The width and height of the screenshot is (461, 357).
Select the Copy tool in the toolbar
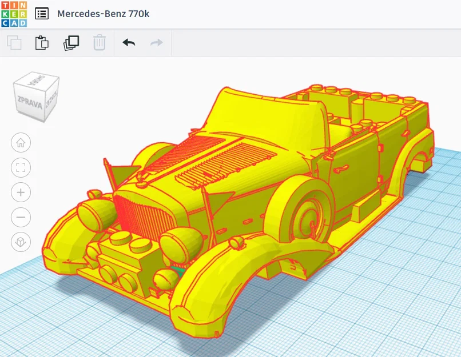(x=14, y=42)
